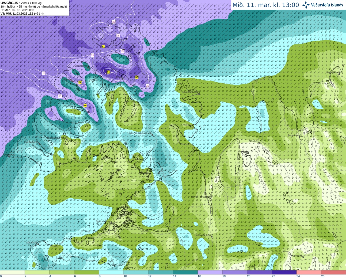346x278 pixels.
Task: Click the legend scale number 8
Action: coord(99,276)
